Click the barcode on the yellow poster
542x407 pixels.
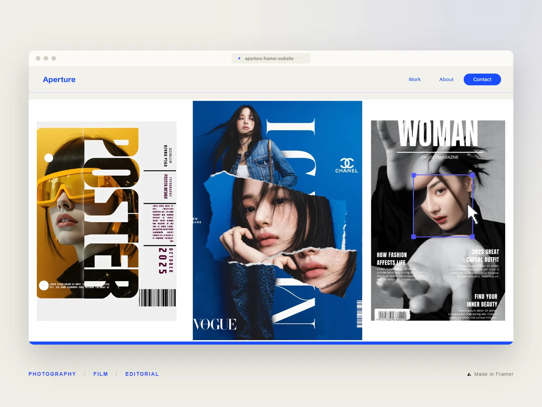click(x=158, y=298)
